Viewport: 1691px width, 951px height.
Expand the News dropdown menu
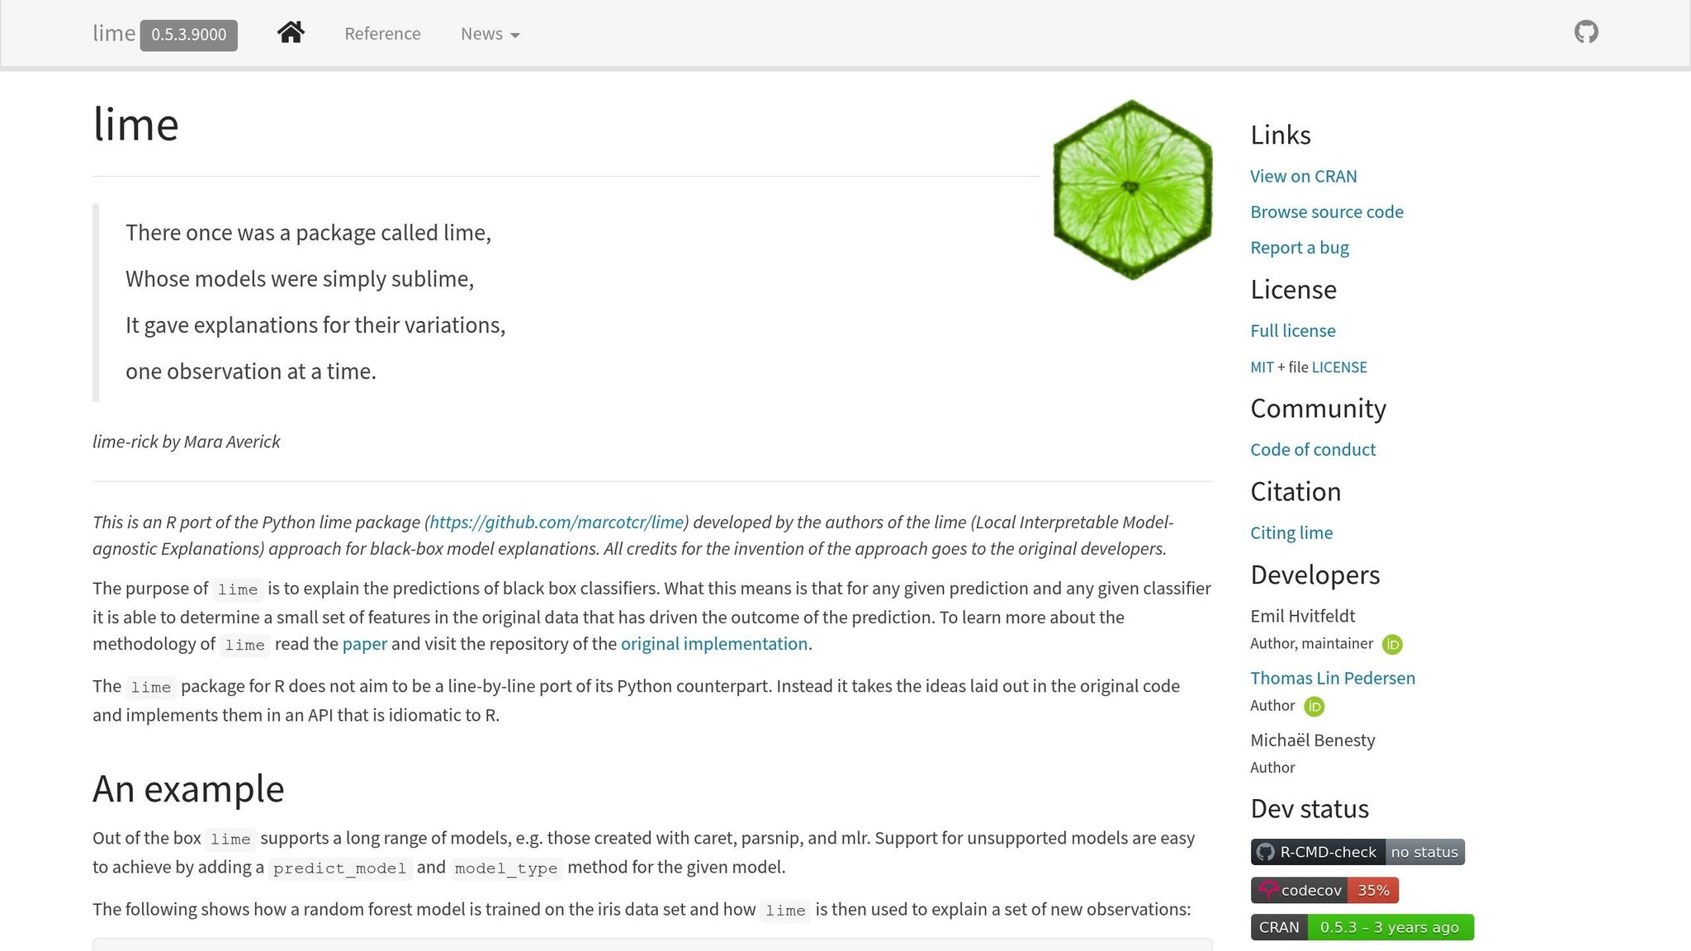(490, 34)
